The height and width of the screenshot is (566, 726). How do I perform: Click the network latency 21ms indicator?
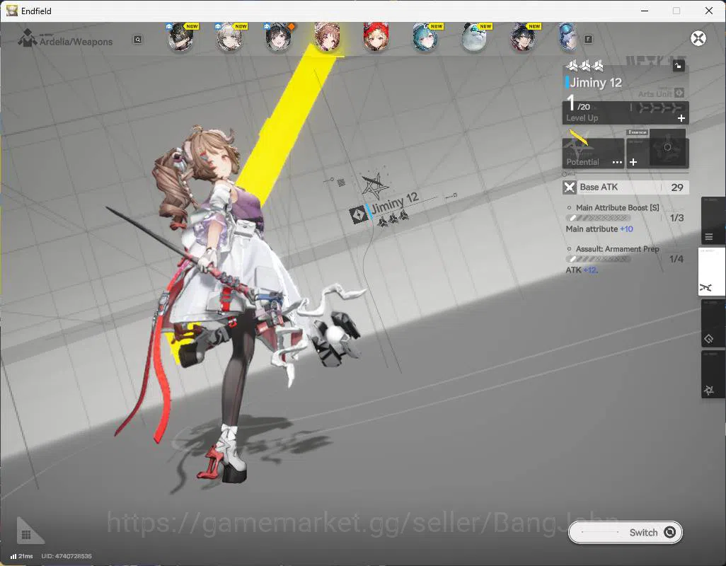pos(22,556)
